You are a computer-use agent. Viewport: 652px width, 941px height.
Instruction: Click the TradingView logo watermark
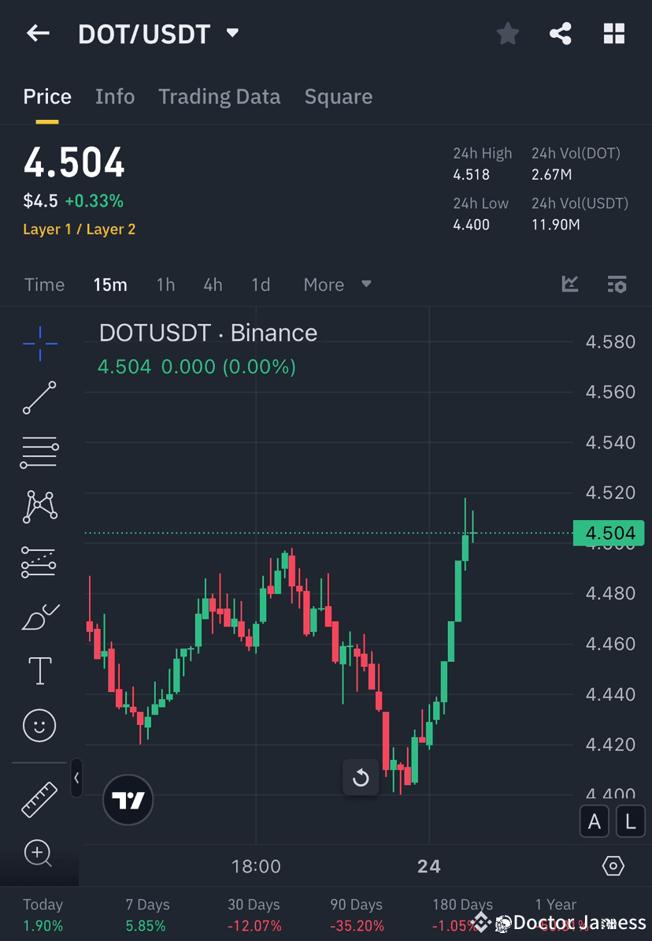point(128,800)
